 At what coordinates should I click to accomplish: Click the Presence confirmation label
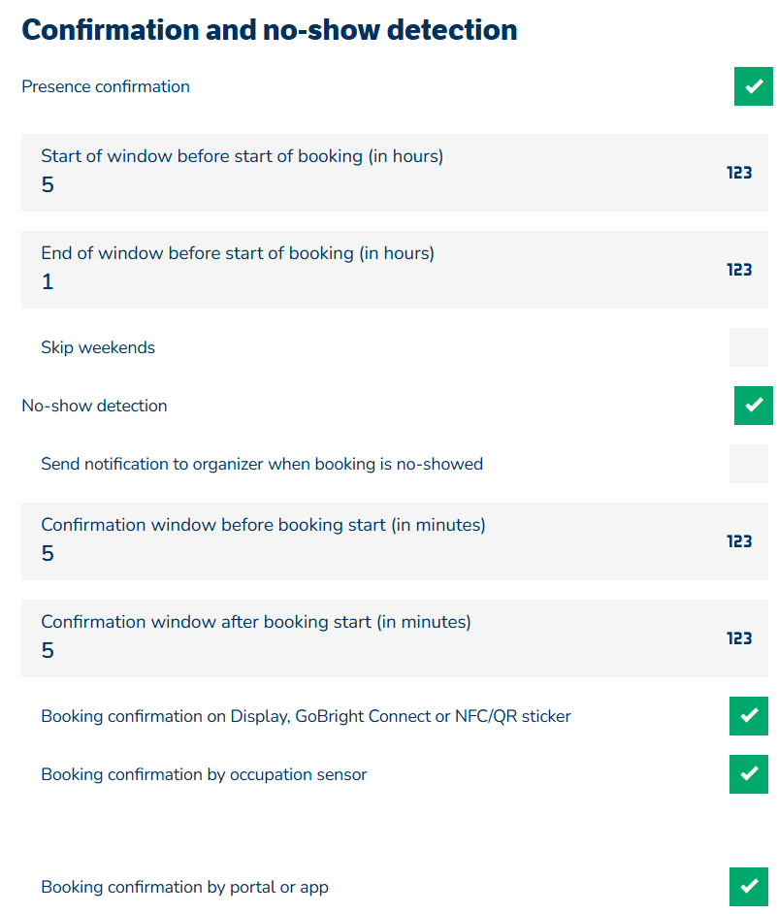(x=106, y=86)
